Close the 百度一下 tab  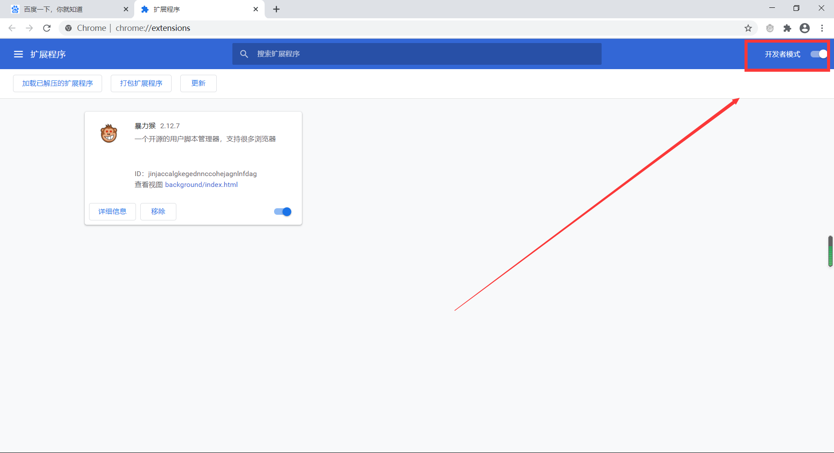[126, 9]
